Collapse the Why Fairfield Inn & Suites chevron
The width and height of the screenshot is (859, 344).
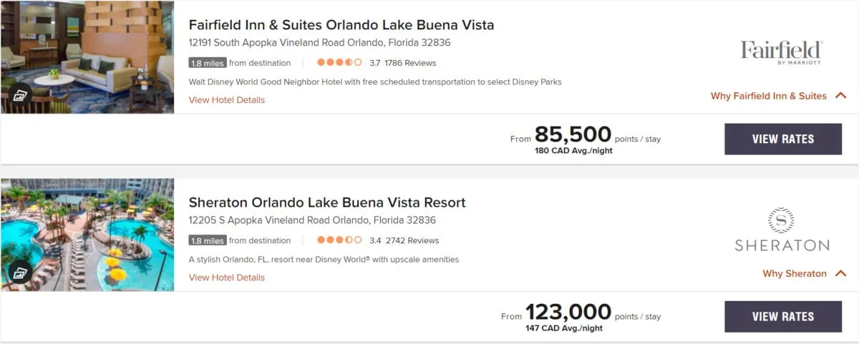click(840, 96)
